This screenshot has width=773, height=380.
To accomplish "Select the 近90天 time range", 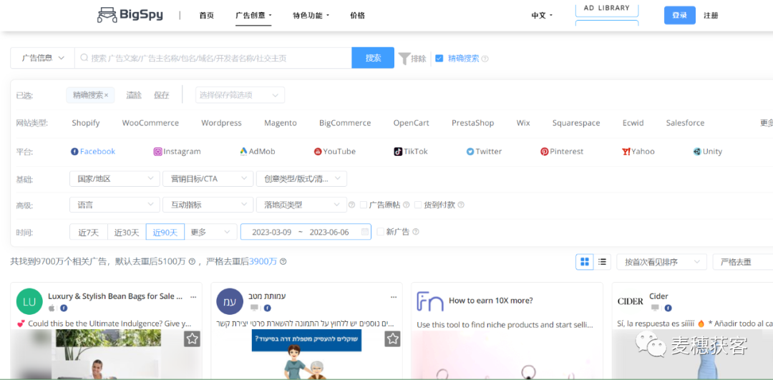I will tap(165, 232).
